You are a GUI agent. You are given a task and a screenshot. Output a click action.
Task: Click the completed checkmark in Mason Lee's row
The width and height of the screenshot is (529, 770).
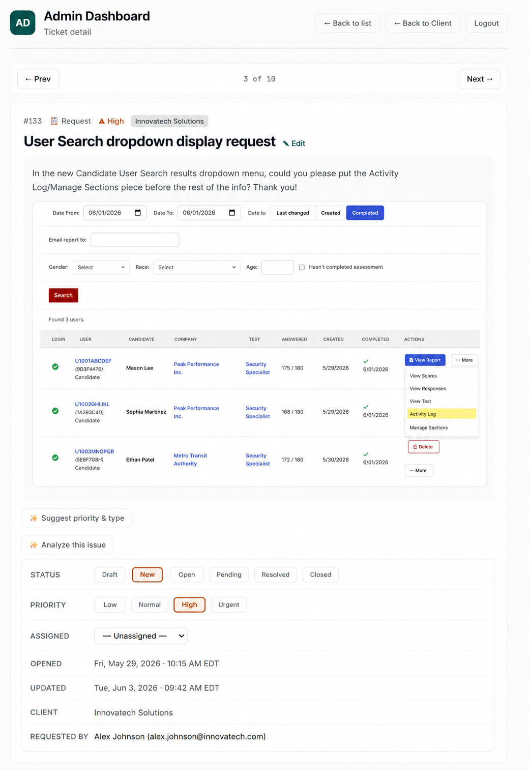click(x=366, y=361)
